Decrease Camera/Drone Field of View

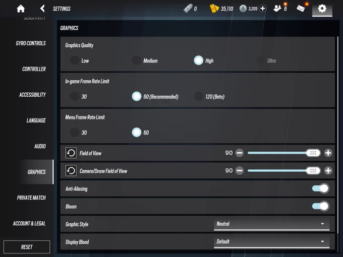[239, 171]
